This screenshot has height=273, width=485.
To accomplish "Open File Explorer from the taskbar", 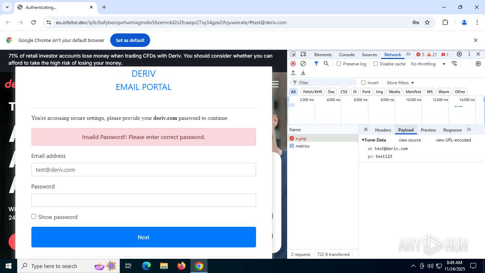I will point(164,266).
